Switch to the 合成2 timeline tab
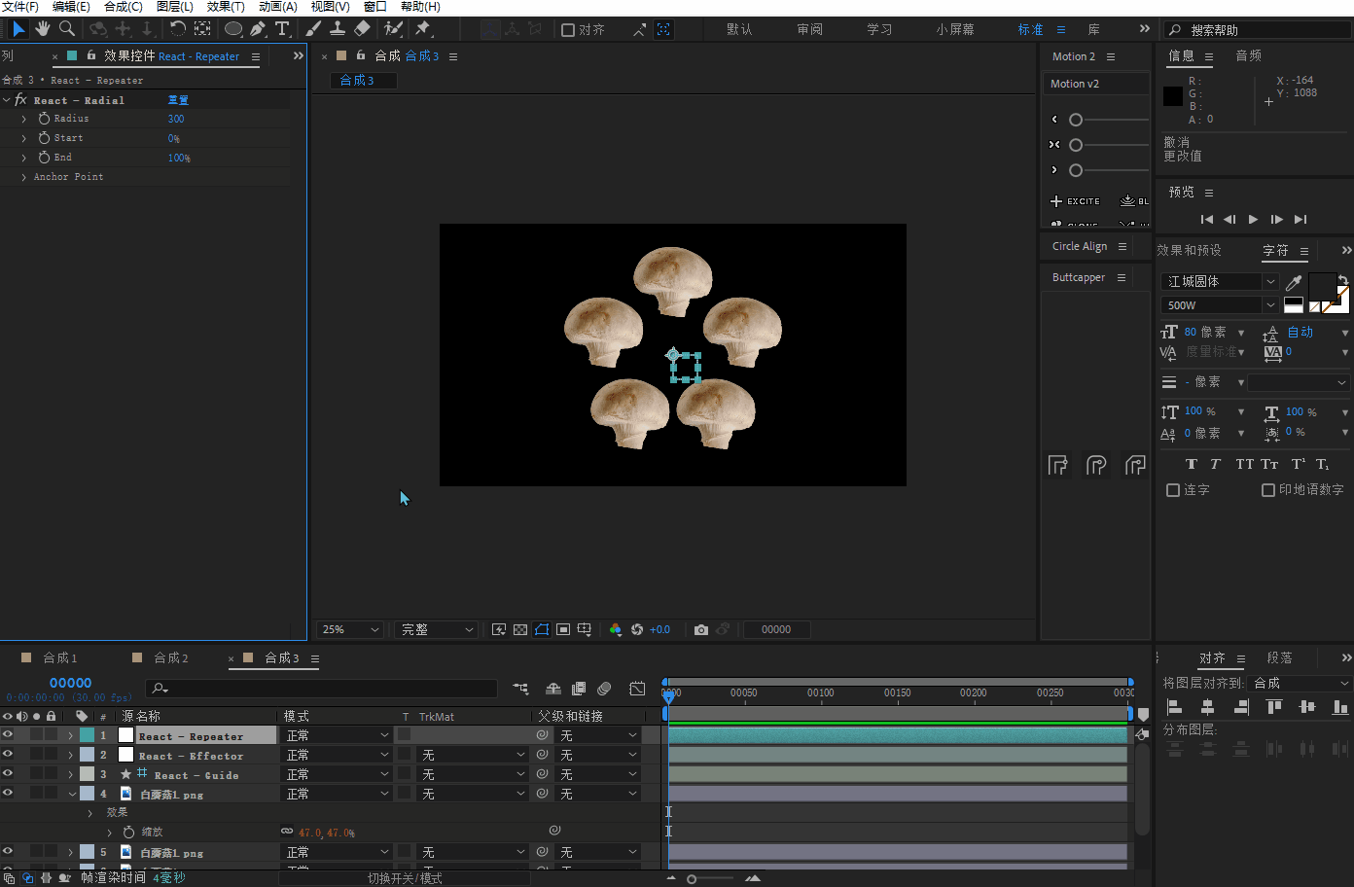 171,658
